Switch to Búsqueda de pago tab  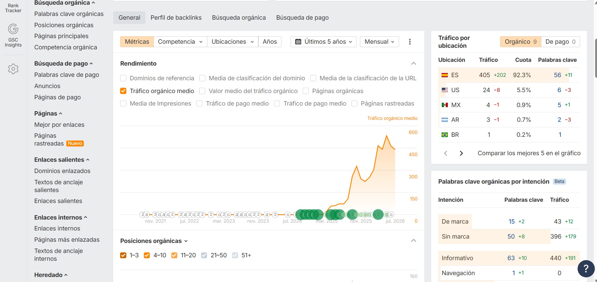click(x=302, y=18)
